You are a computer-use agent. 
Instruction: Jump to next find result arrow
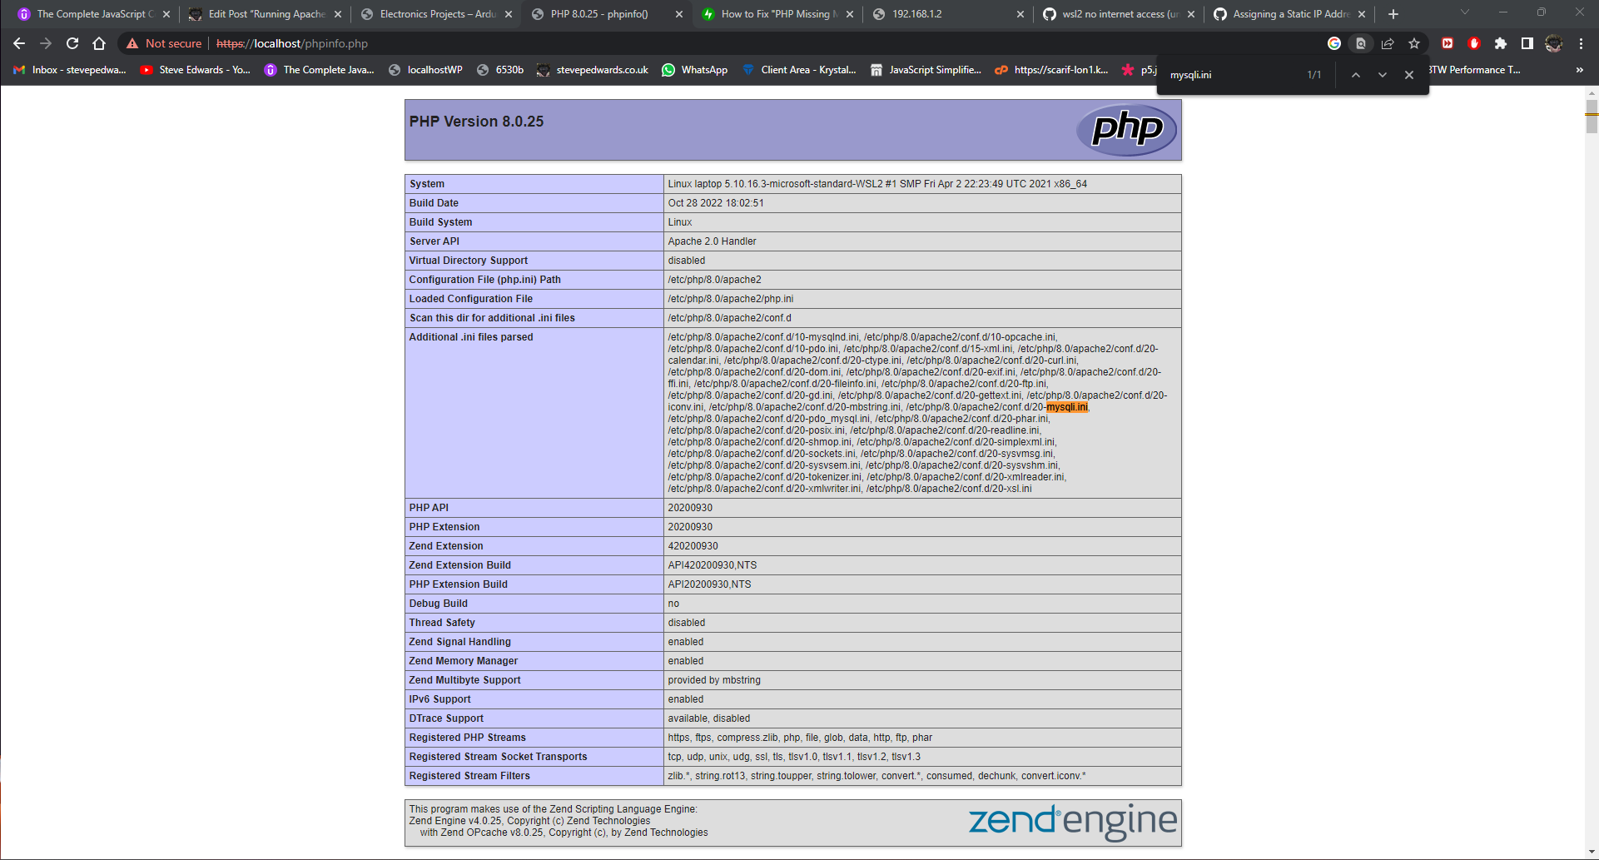[x=1382, y=75]
